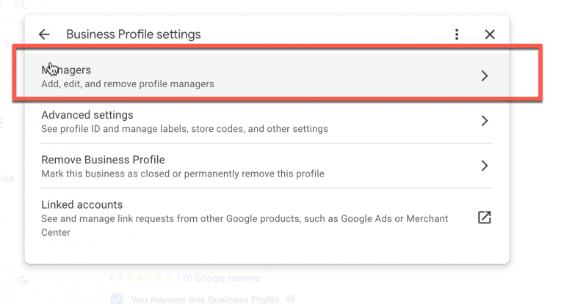564x304 pixels.
Task: Open external link icon for Linked accounts
Action: coord(484,218)
